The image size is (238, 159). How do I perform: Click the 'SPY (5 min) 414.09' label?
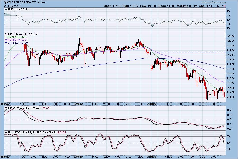[x=23, y=34]
